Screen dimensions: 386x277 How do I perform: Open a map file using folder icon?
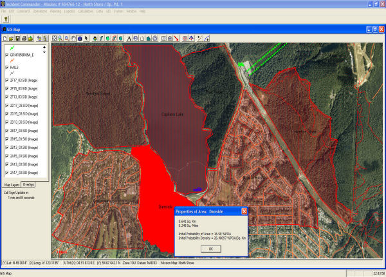point(12,39)
